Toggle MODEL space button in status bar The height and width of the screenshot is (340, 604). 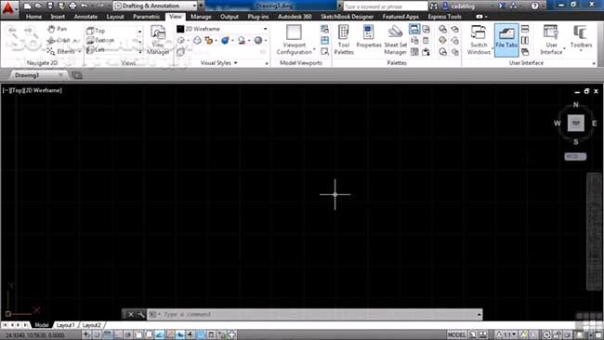456,334
